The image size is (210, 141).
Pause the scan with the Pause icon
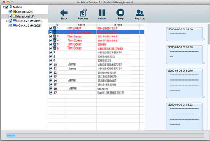[102, 13]
